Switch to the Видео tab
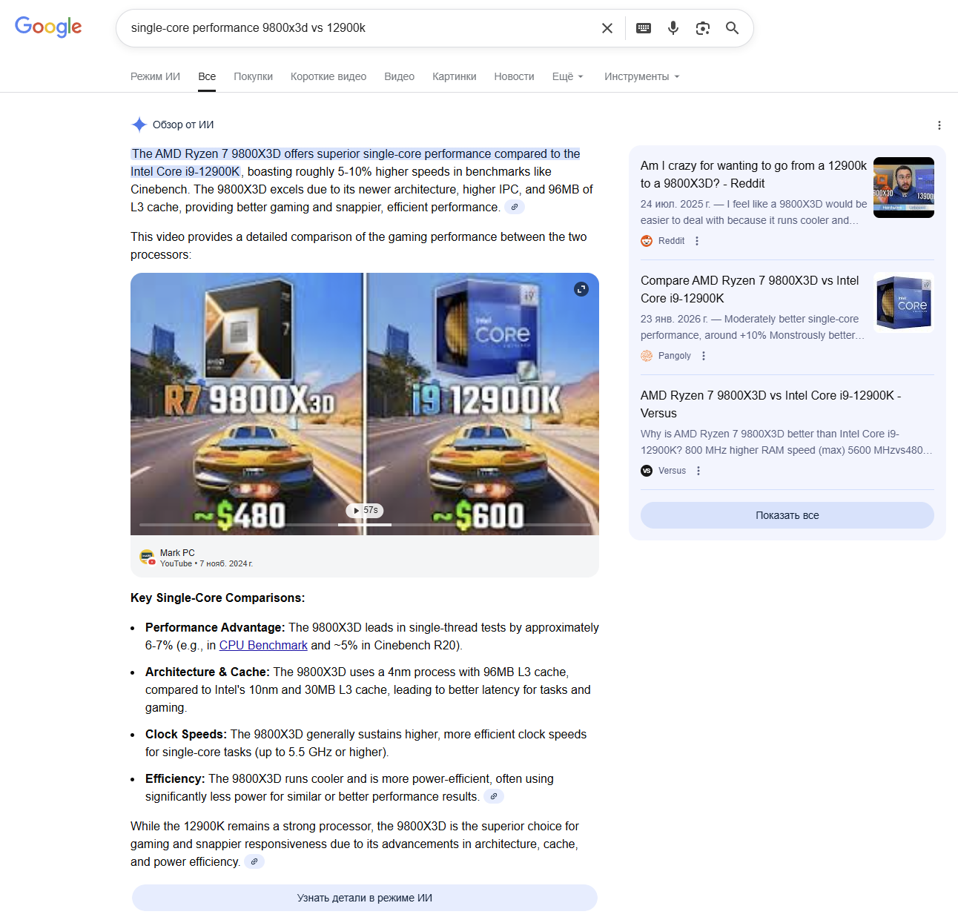 (400, 76)
